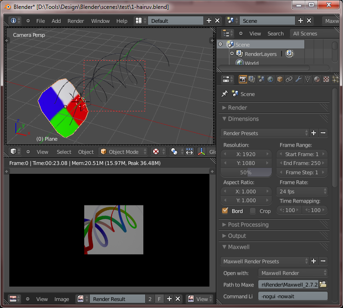
Task: Open the Scene properties tab icon
Action: 261,79
